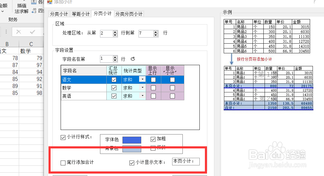Click the 添加小计 dialog title icon
The width and height of the screenshot is (324, 176).
pos(50,2)
